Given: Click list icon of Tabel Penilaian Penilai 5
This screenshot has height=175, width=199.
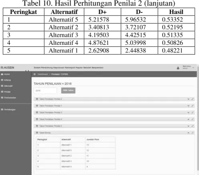Looking at the screenshot, I should point(37,126).
